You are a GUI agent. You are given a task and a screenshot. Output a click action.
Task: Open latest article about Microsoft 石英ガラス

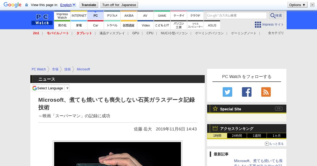tap(258, 162)
